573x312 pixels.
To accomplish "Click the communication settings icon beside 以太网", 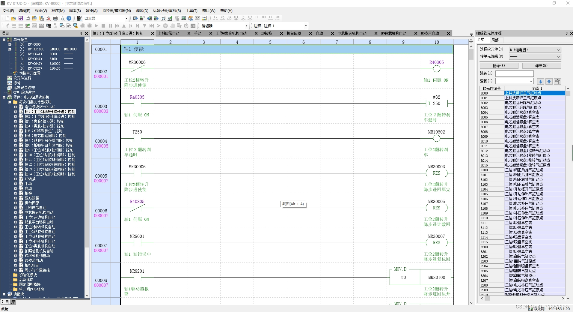I will coord(79,18).
